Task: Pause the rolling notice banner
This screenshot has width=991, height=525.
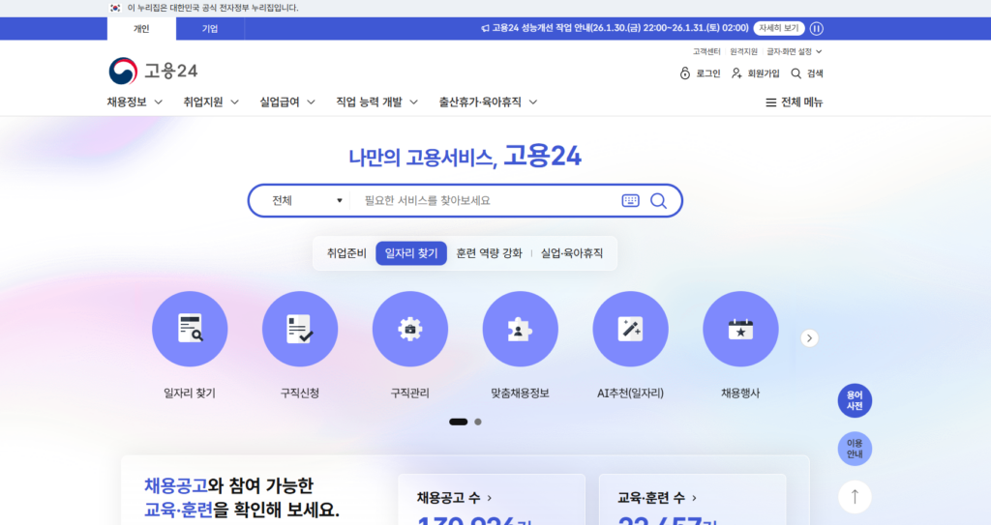Action: (816, 29)
